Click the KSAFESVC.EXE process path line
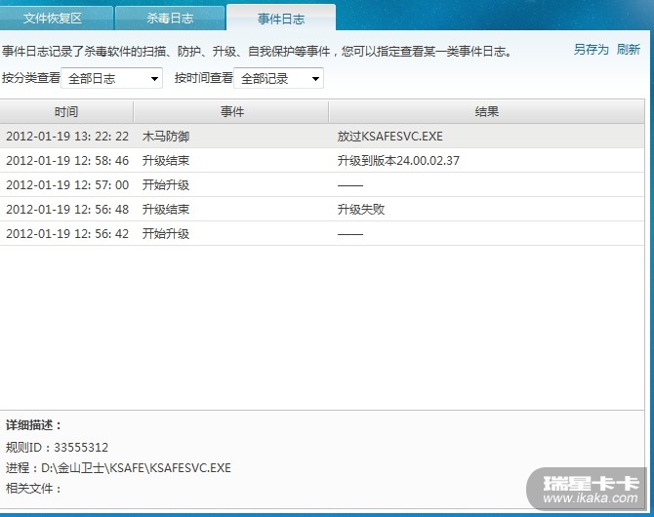Image resolution: width=654 pixels, height=517 pixels. pos(118,468)
